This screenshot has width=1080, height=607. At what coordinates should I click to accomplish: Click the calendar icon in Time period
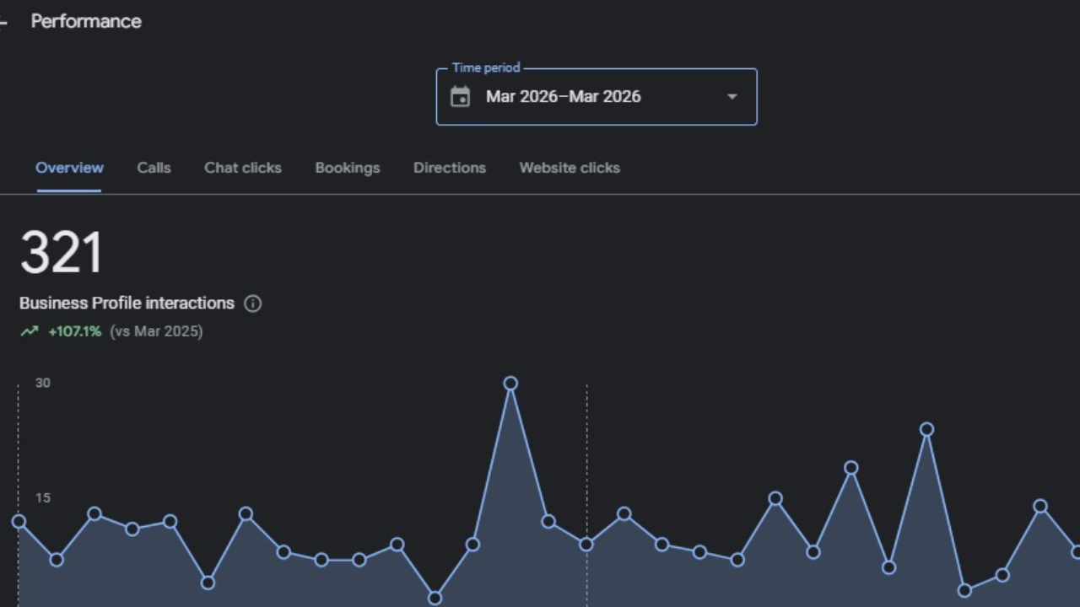(x=460, y=97)
